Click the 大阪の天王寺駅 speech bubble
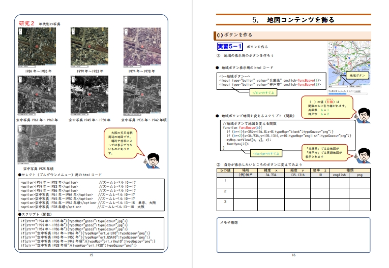Viewport: 389px width, 268px height. 121,143
